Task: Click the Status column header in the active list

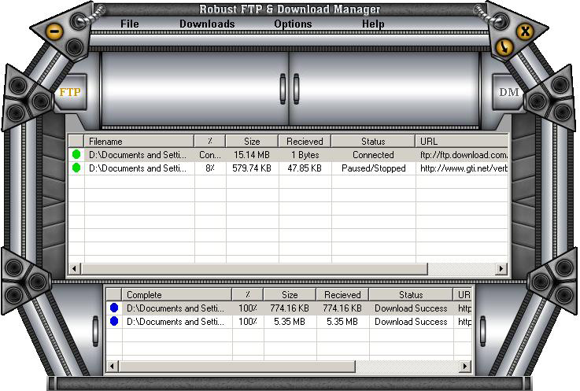Action: (373, 142)
